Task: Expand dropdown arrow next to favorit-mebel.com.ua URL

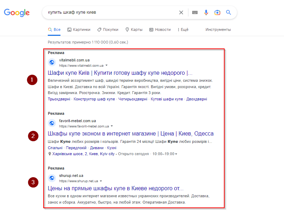Action: [x=112, y=126]
